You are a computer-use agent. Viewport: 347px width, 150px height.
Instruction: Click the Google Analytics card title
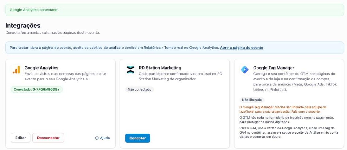click(41, 68)
